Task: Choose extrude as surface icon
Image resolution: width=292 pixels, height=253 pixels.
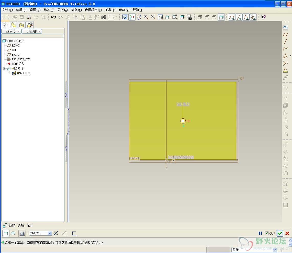Action: click(x=13, y=233)
